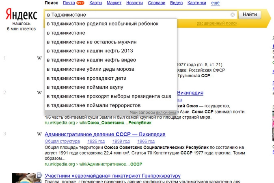
Task: Expand more services via ещё
Action: click(215, 3)
